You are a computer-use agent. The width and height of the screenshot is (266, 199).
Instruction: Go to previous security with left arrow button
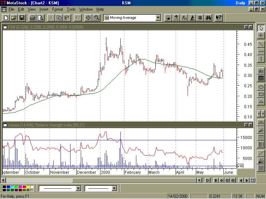[241, 180]
